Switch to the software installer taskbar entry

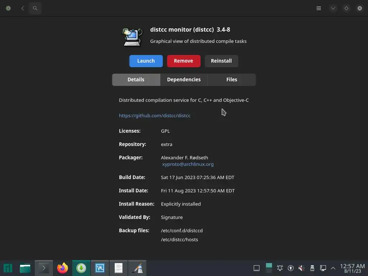pyautogui.click(x=81, y=268)
